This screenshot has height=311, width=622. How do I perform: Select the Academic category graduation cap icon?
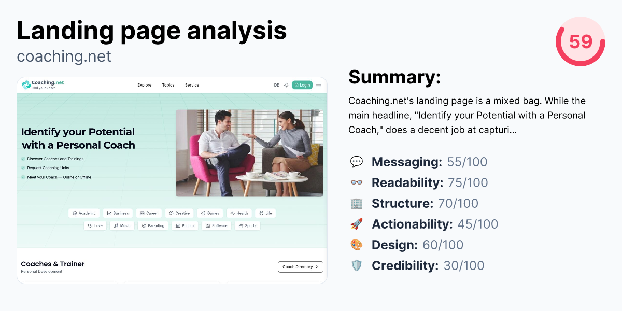[x=74, y=213]
